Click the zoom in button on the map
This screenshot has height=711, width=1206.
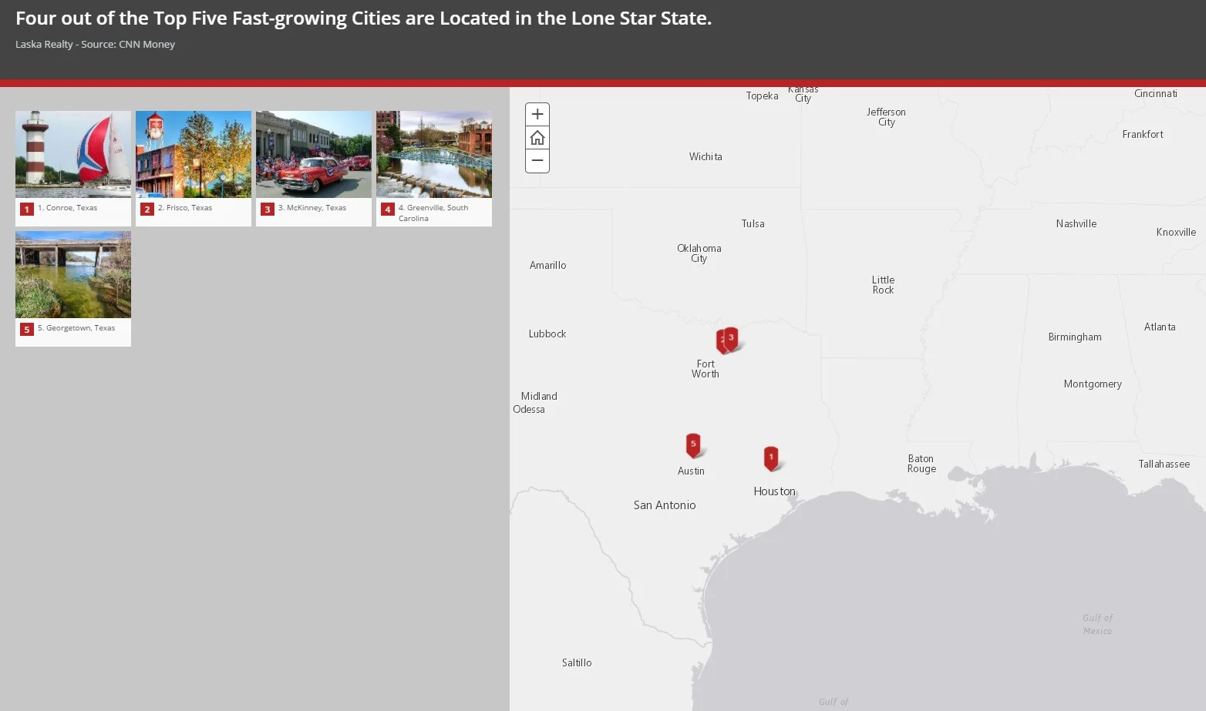537,113
